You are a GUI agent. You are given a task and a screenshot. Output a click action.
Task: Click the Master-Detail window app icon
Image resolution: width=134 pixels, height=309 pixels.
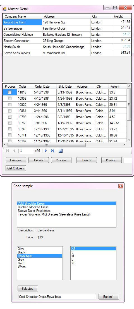coord(4,9)
